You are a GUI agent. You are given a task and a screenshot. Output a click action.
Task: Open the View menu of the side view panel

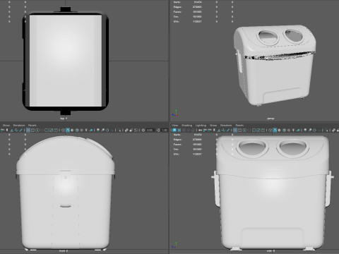point(175,125)
